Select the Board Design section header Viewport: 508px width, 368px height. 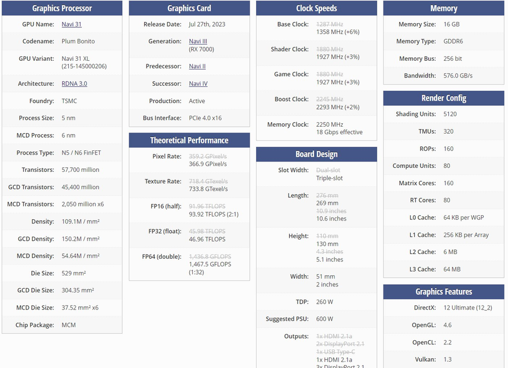click(x=316, y=154)
